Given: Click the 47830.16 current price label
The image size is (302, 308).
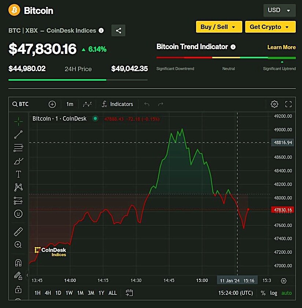Looking at the screenshot, I should [283, 210].
